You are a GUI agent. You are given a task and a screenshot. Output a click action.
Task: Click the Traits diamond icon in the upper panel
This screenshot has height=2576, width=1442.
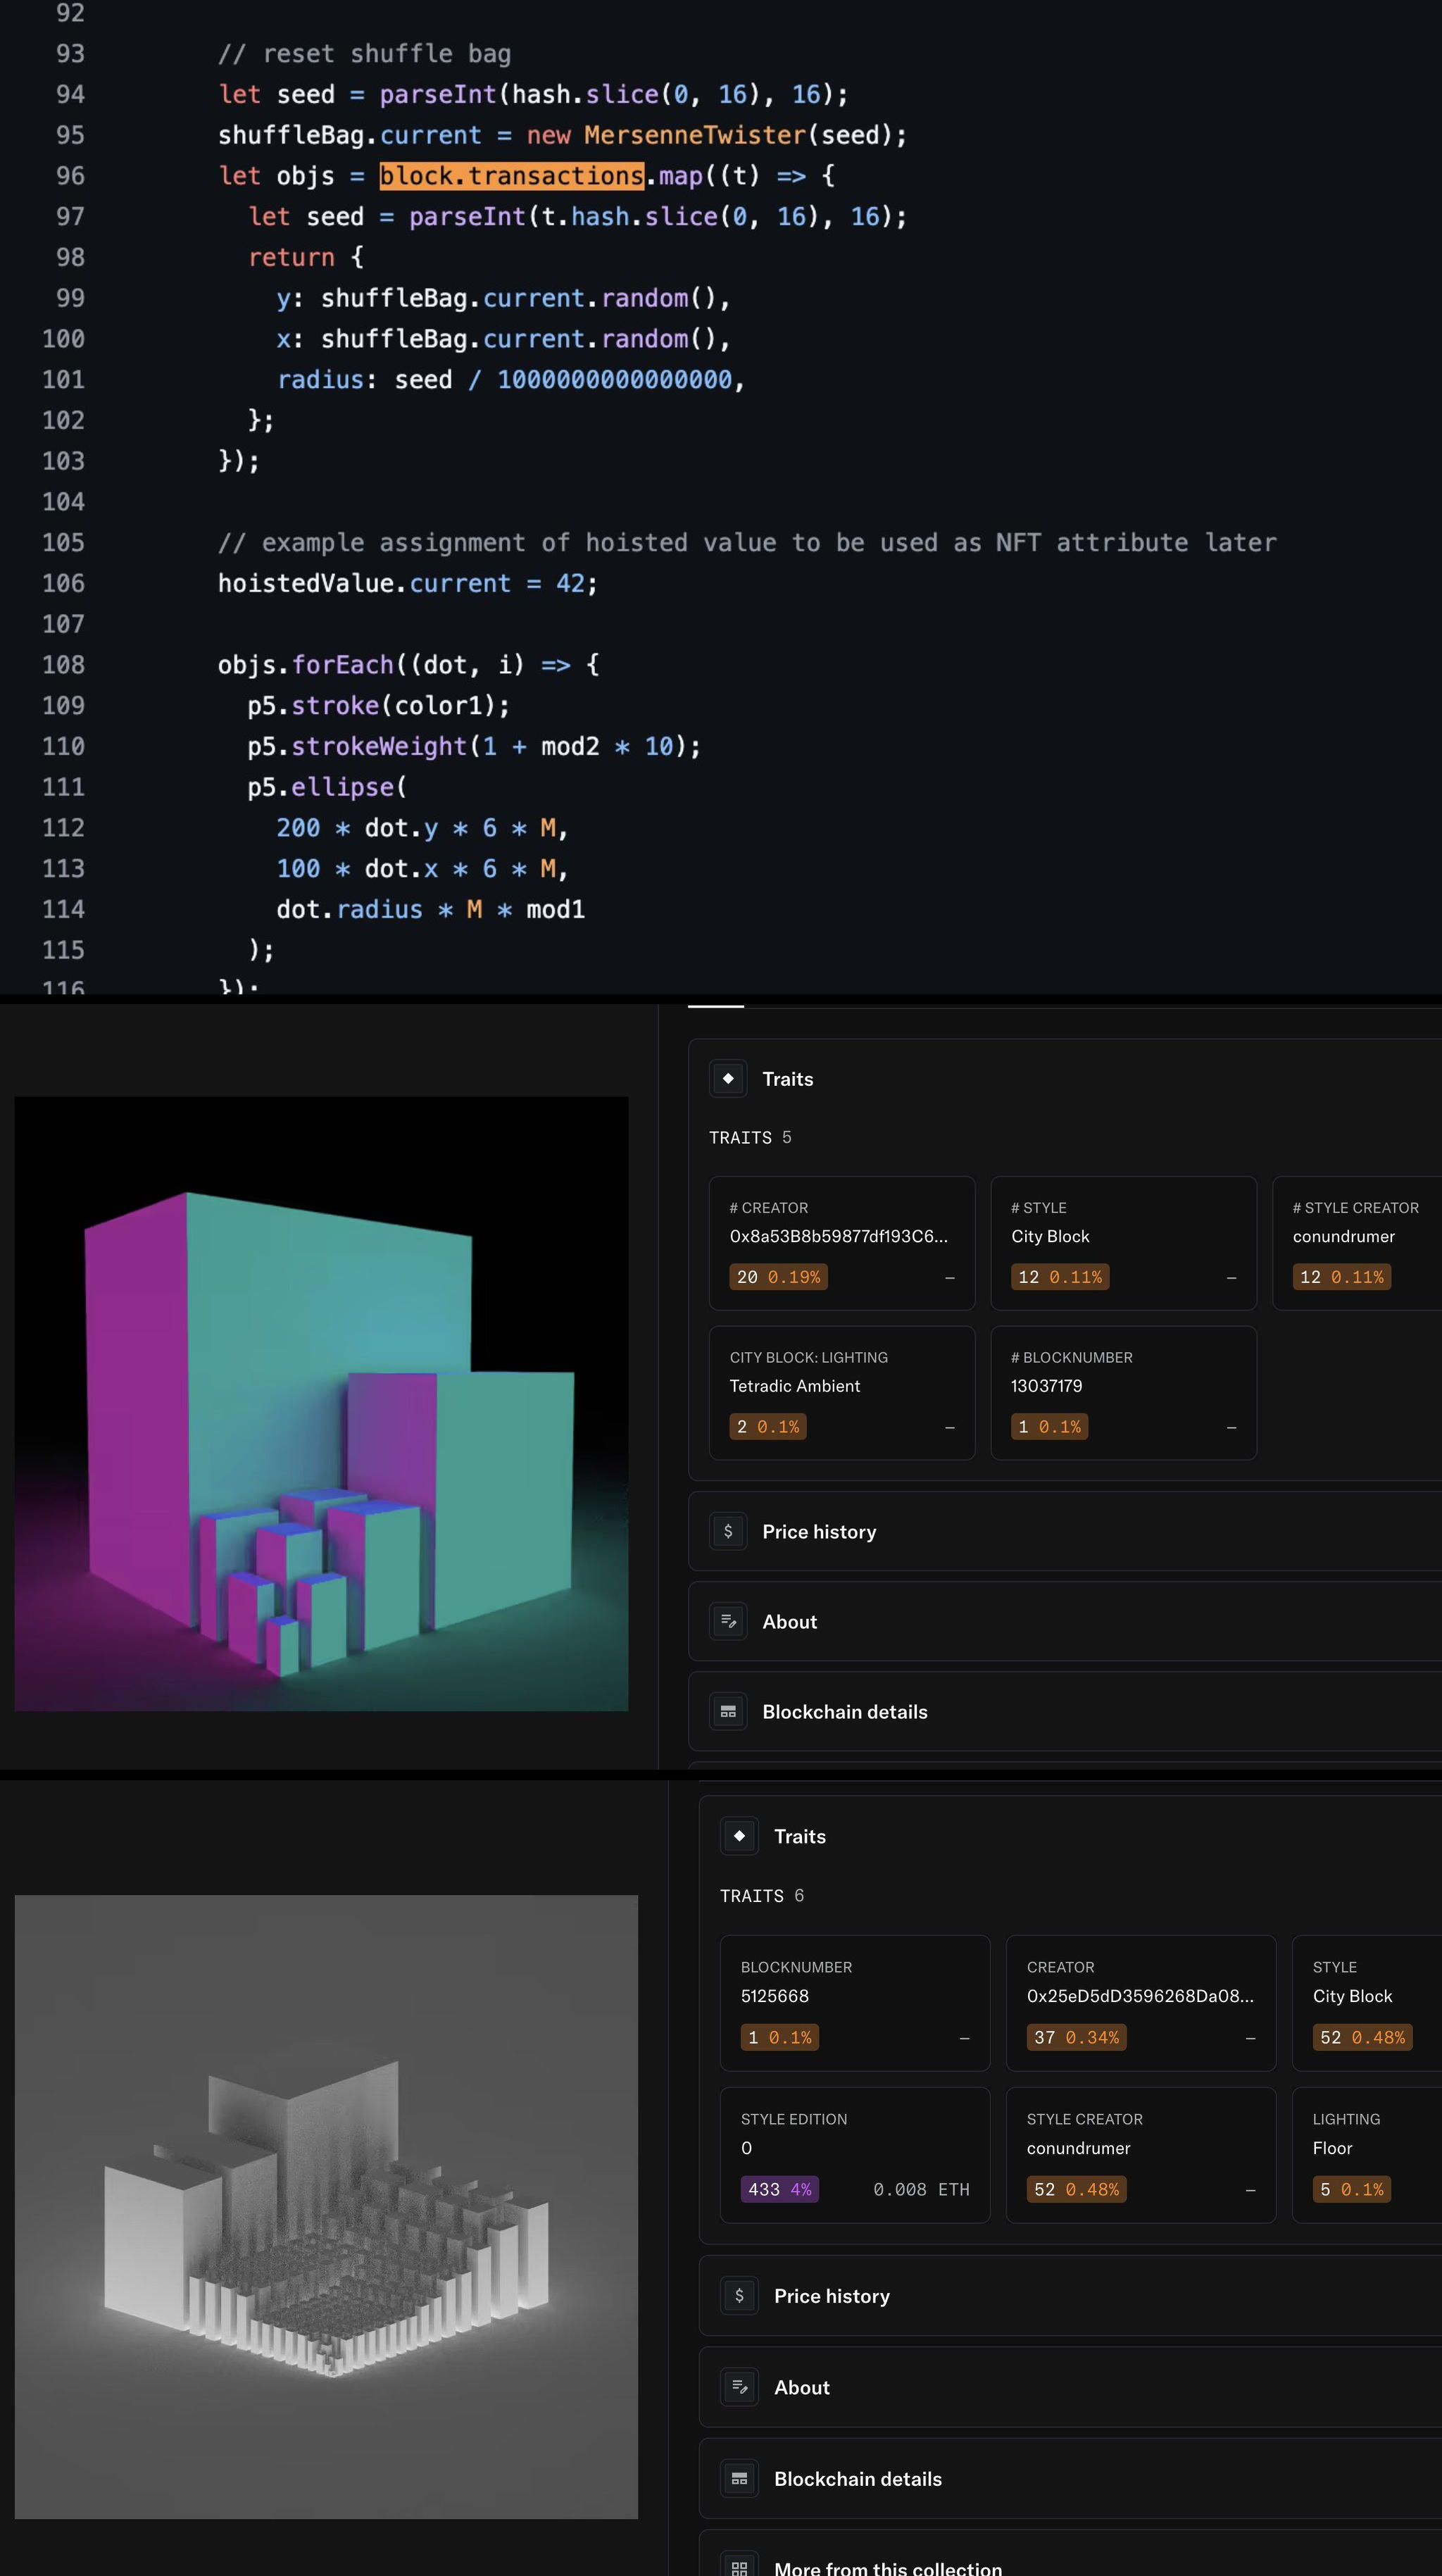pyautogui.click(x=728, y=1078)
